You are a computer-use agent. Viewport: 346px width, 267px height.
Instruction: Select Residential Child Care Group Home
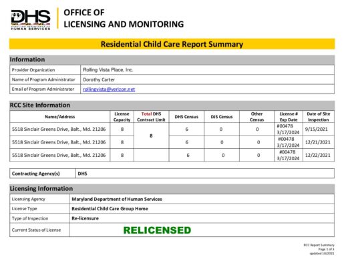[110, 209]
